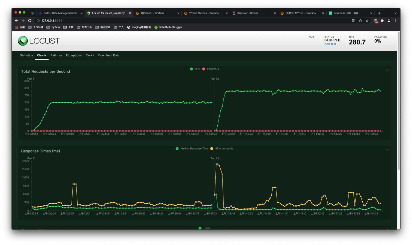Close the DMS - Data Management tab

(x=81, y=13)
